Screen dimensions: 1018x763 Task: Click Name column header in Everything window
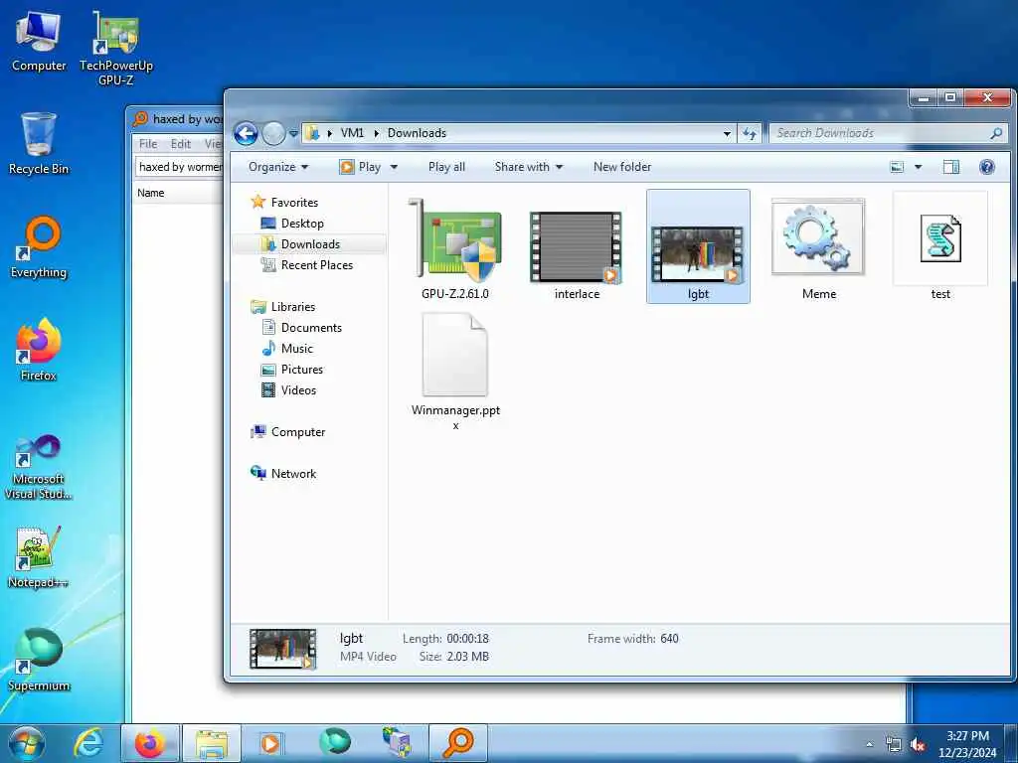[x=151, y=193]
